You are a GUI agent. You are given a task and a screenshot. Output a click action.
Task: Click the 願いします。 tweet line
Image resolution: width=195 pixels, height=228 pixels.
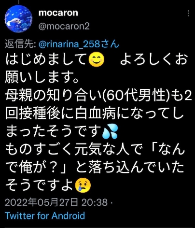coord(42,77)
